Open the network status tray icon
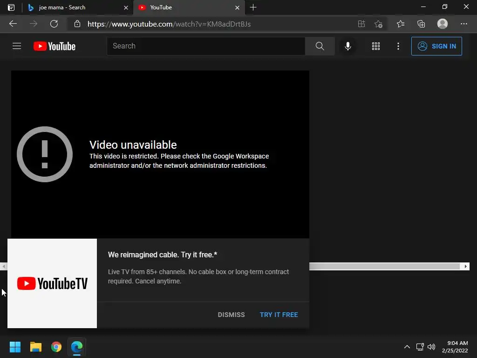The image size is (477, 358). click(x=420, y=347)
